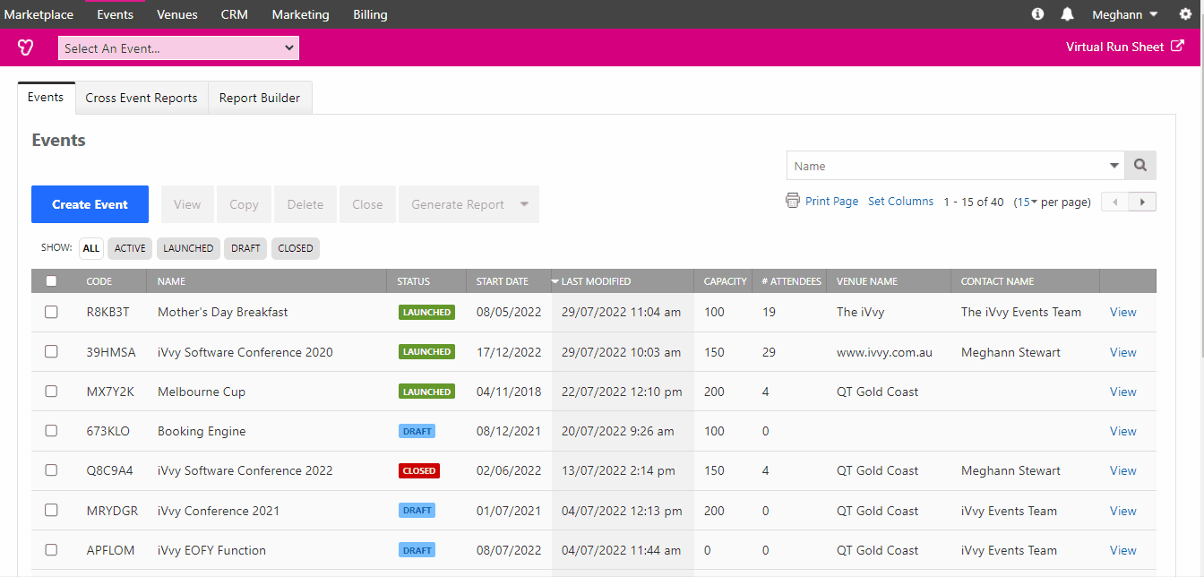Show ALL events filter

click(x=91, y=248)
